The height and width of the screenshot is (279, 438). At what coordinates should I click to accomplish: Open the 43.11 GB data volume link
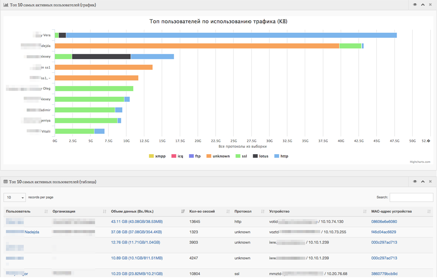(137, 222)
